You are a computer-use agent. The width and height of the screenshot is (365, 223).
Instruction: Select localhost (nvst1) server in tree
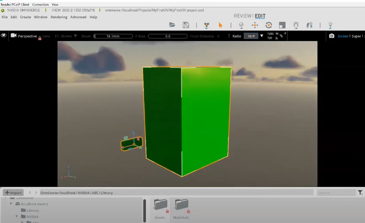coord(32,204)
